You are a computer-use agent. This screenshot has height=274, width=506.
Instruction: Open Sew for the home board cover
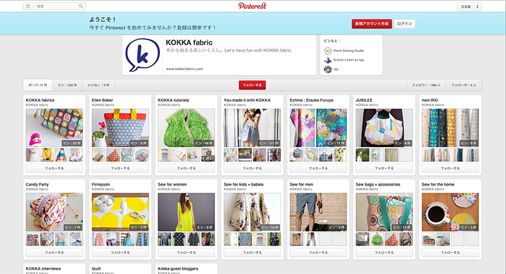(x=450, y=212)
